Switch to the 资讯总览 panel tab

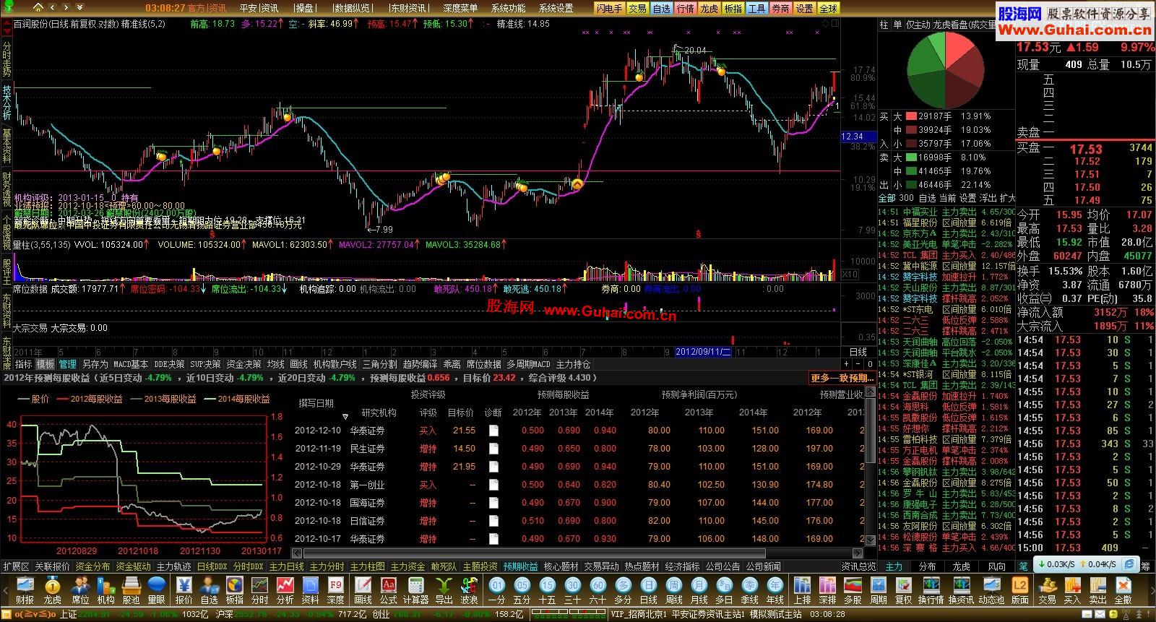coord(858,566)
